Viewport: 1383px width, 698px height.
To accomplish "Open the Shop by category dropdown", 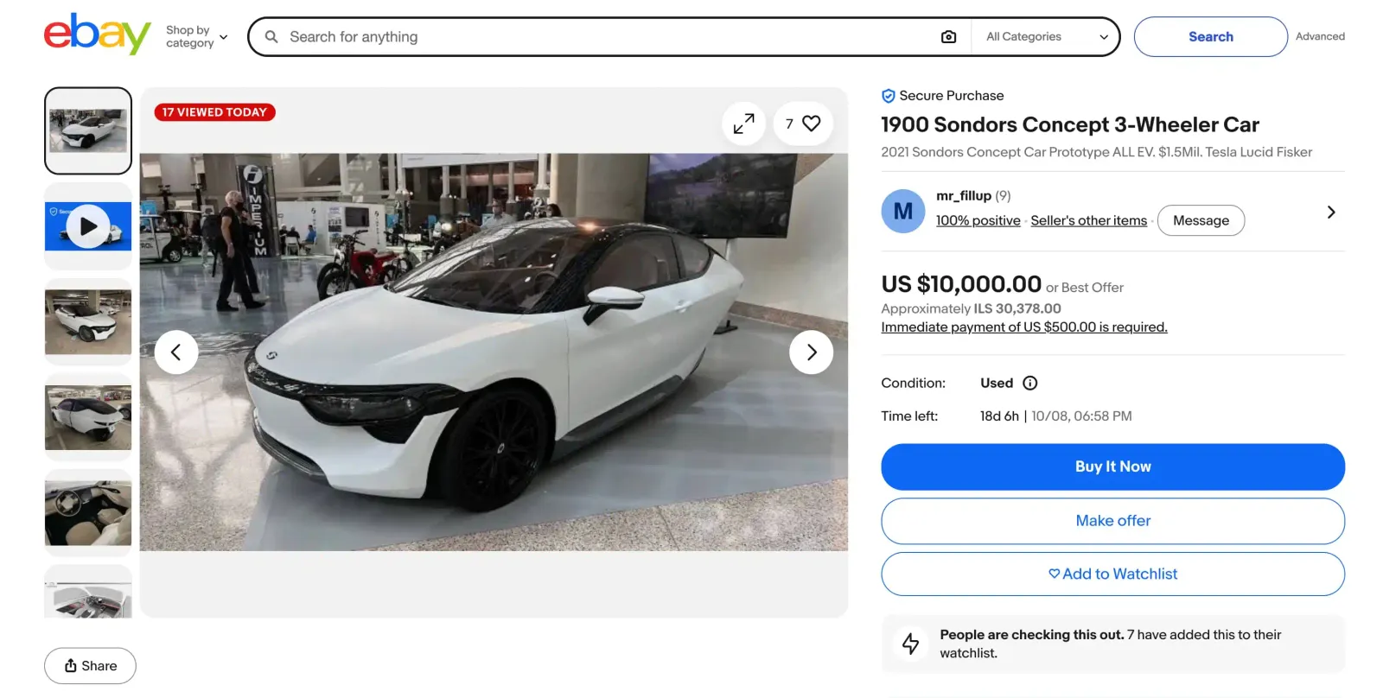I will (197, 36).
